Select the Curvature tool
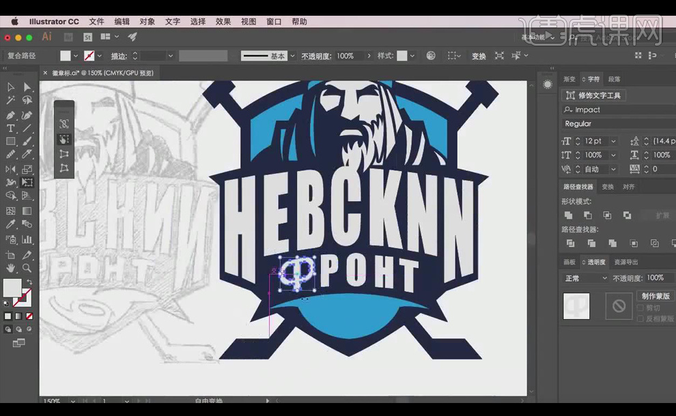 27,115
